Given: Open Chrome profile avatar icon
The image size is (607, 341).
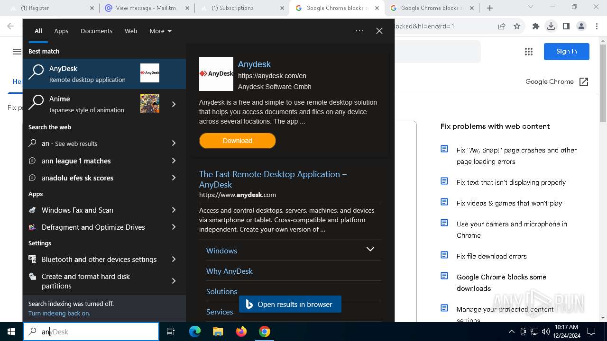Looking at the screenshot, I should 581,26.
